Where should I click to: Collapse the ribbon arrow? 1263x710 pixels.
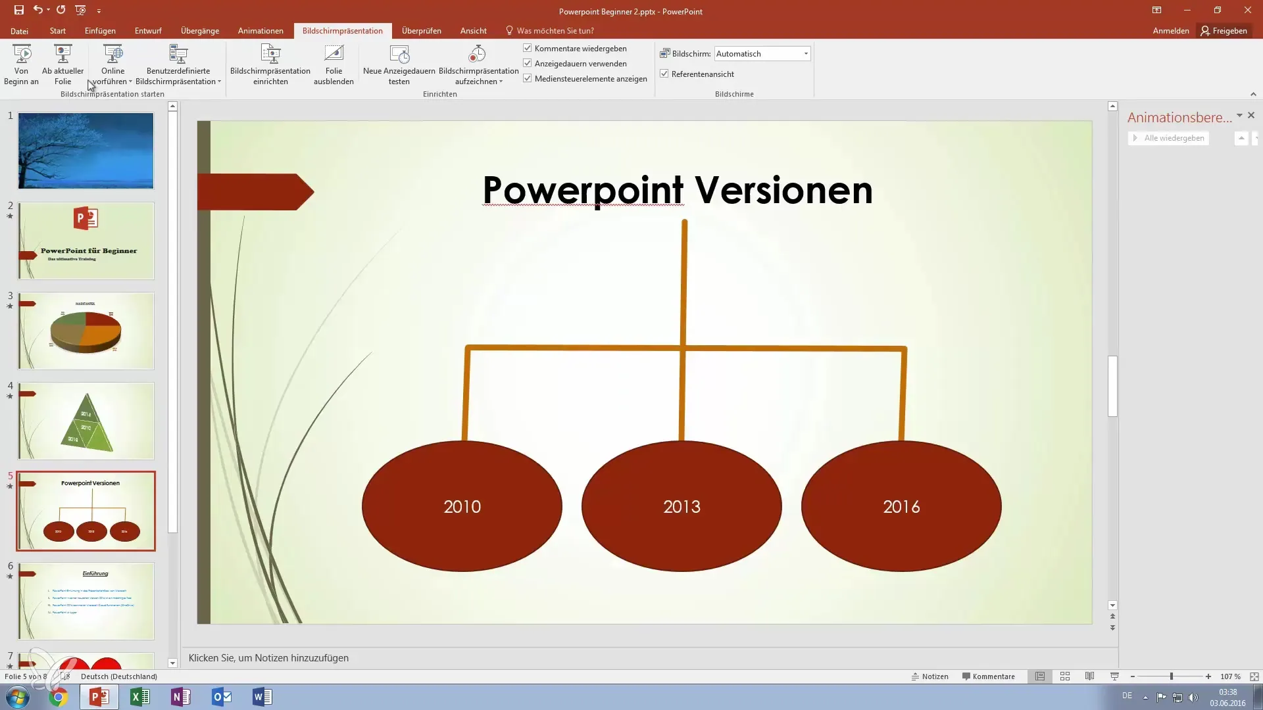point(1253,94)
